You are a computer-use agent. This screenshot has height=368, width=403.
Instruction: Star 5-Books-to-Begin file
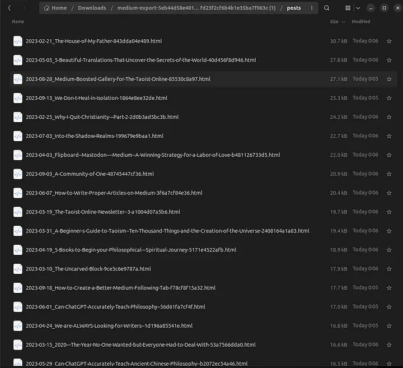389,250
